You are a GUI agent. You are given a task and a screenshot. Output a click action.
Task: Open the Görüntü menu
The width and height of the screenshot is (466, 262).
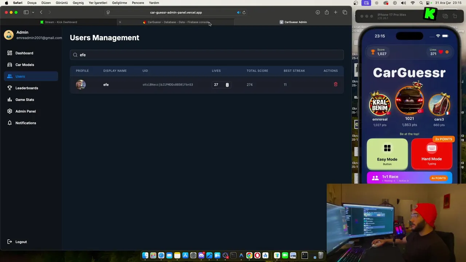pos(62,3)
